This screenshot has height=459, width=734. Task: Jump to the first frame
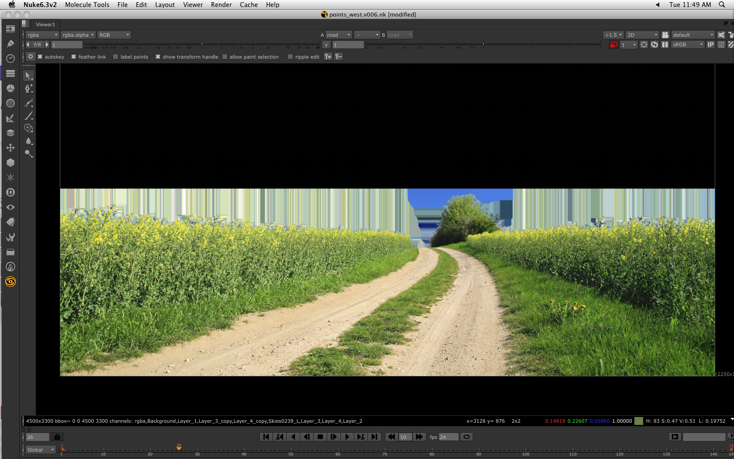pyautogui.click(x=266, y=437)
